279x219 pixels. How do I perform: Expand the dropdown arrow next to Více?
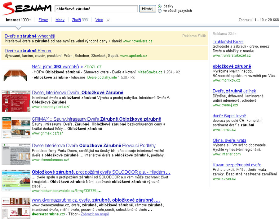coord(108,20)
